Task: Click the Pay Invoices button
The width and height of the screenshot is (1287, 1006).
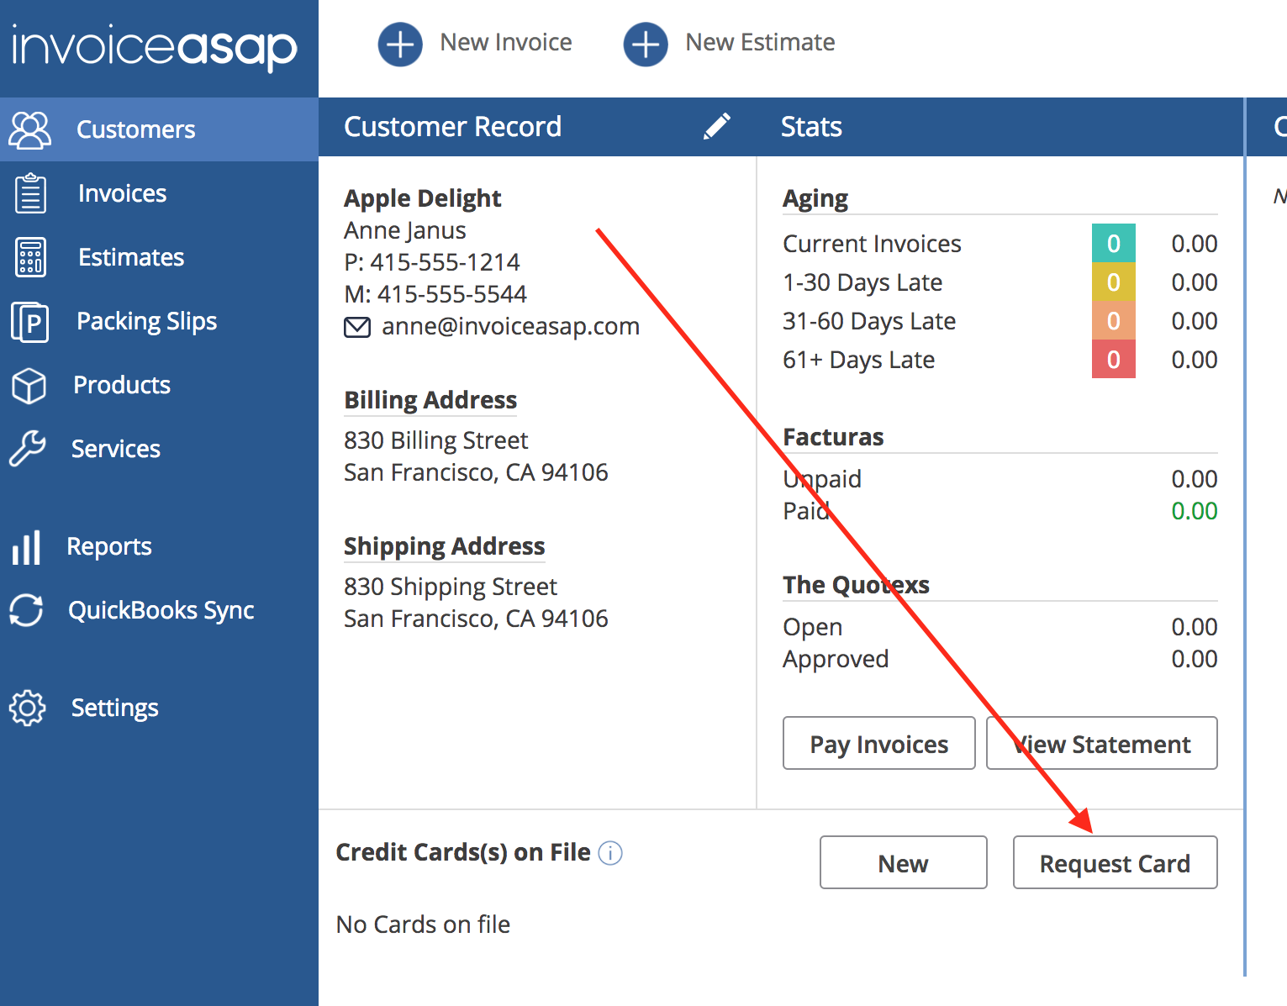Action: pos(879,743)
